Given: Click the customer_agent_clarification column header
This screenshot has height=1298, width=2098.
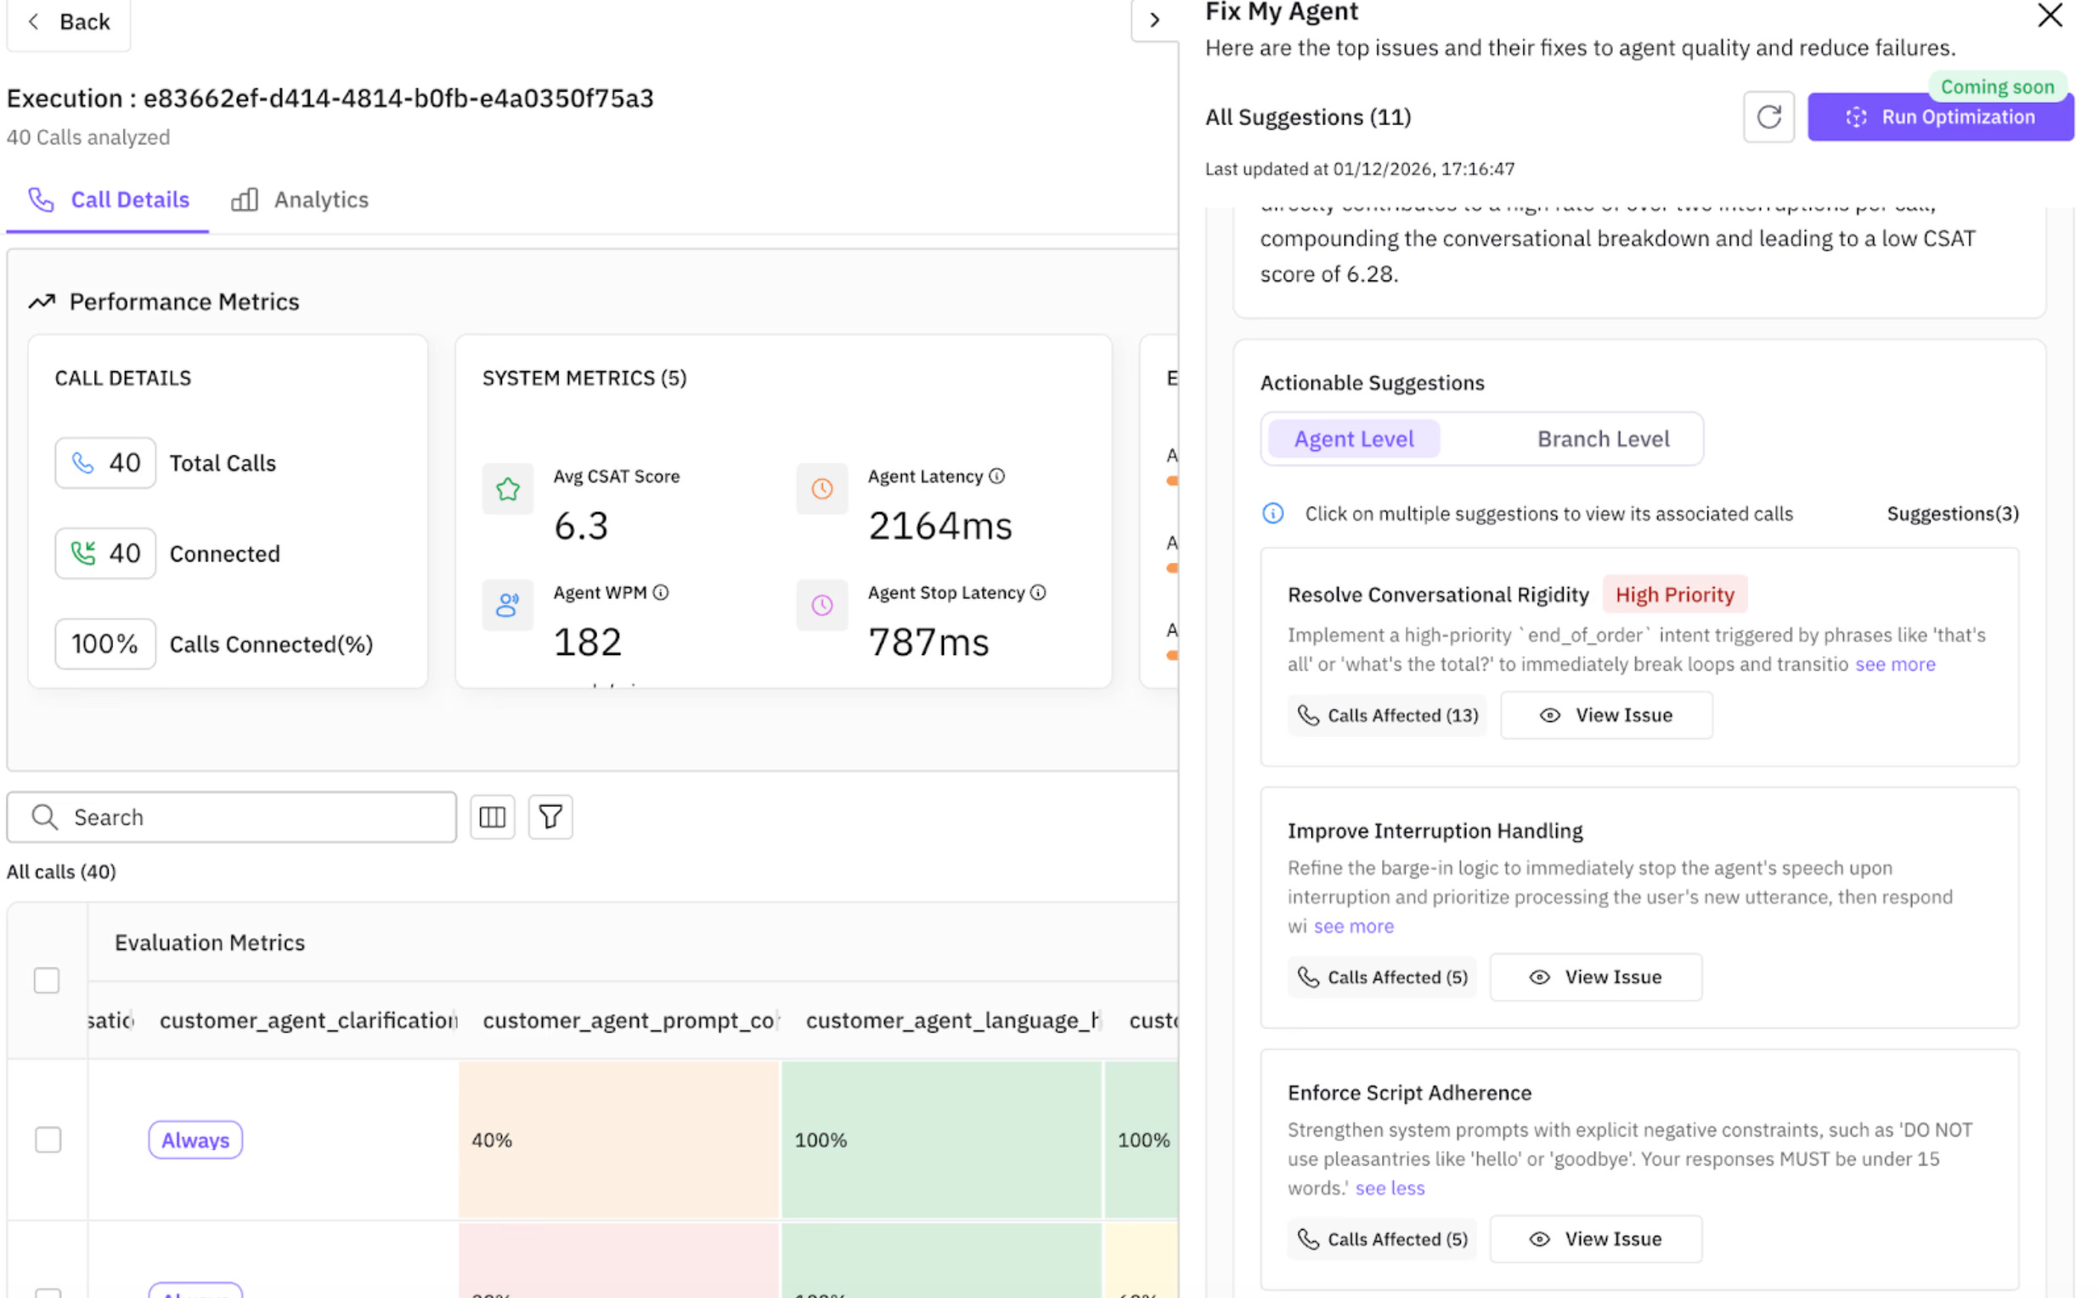Looking at the screenshot, I should point(308,1020).
